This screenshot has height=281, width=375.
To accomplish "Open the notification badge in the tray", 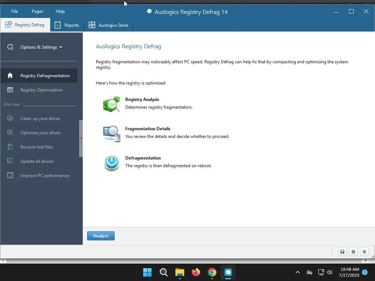I will 365,272.
